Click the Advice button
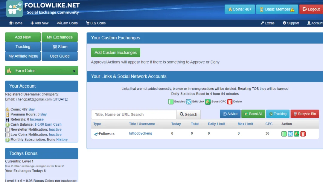Image resolution: width=323 pixels, height=182 pixels. (230, 114)
